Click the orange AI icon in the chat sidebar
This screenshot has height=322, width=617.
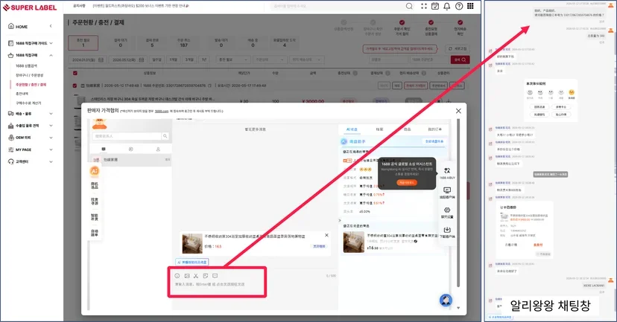pos(95,171)
